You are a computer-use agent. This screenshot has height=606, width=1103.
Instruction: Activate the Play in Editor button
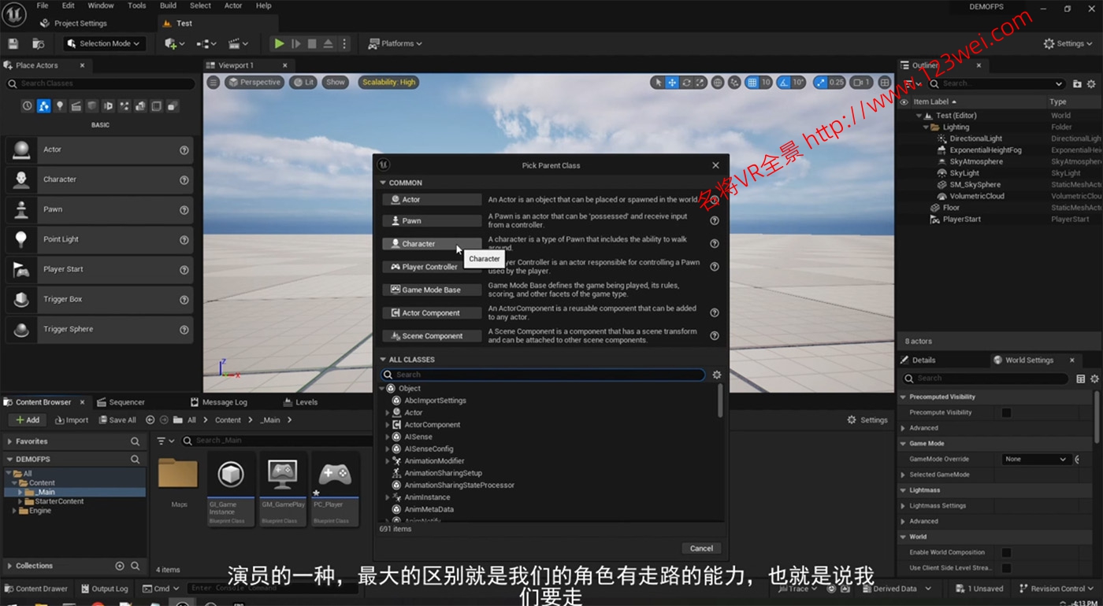point(278,43)
